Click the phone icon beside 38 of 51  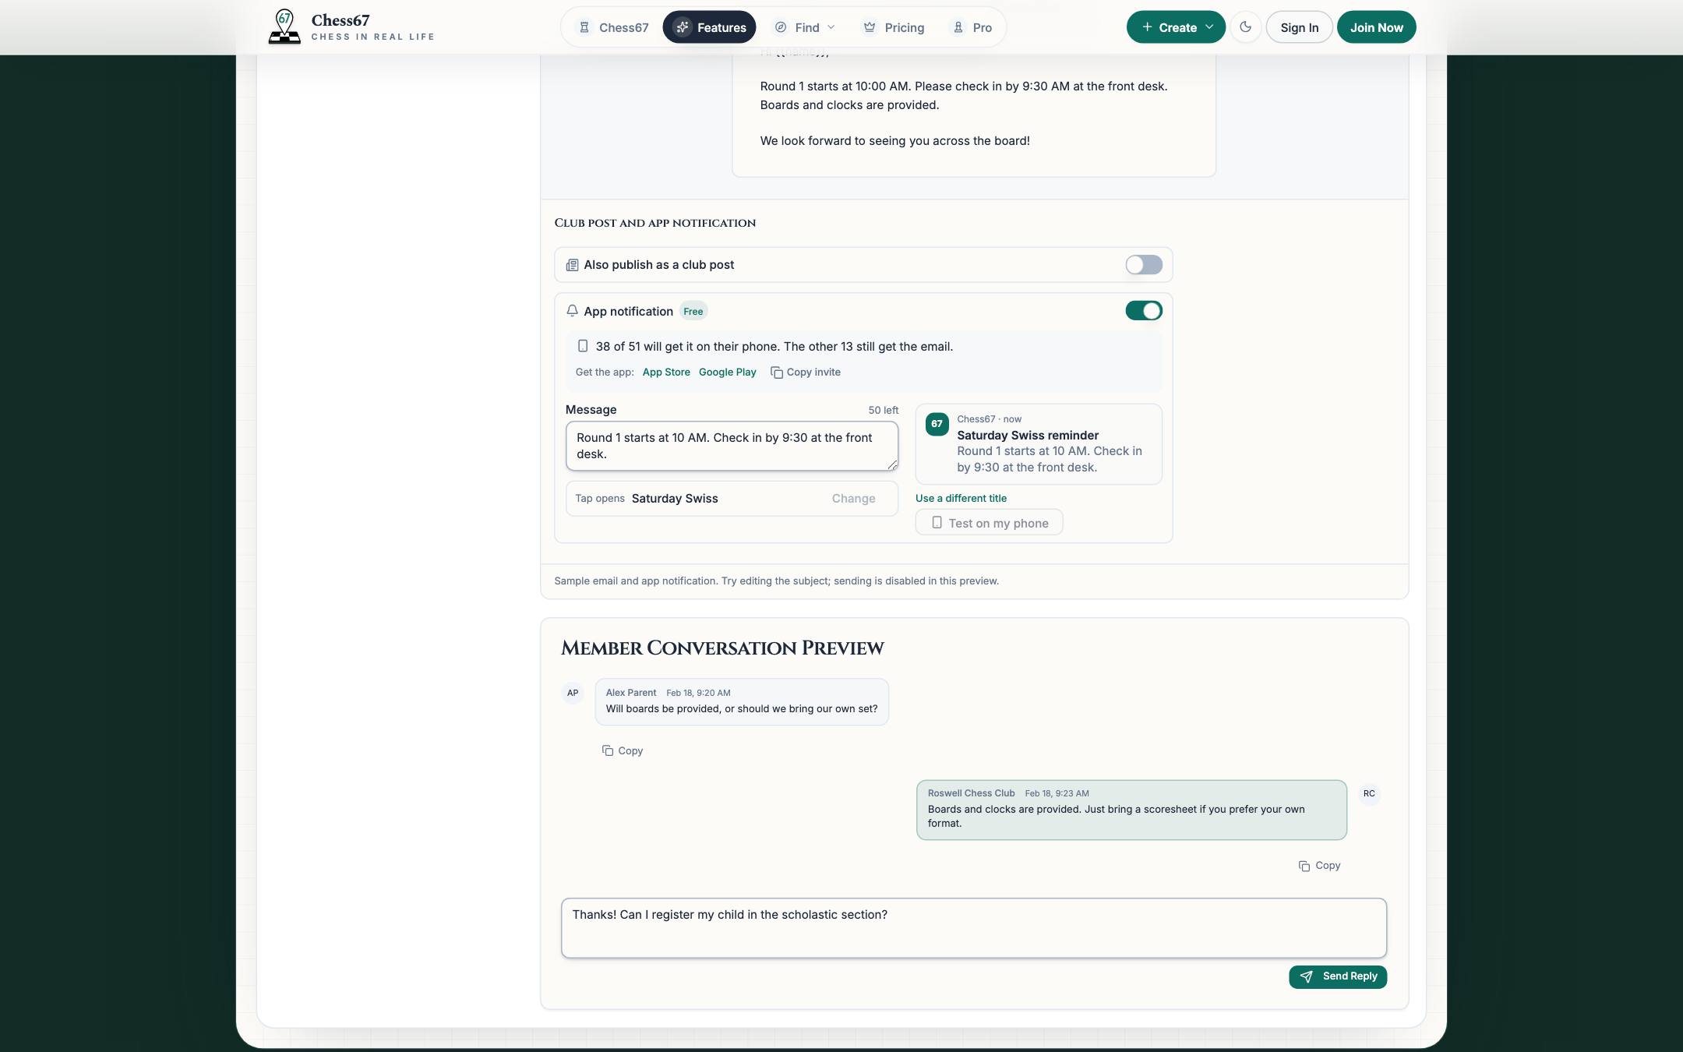point(583,346)
